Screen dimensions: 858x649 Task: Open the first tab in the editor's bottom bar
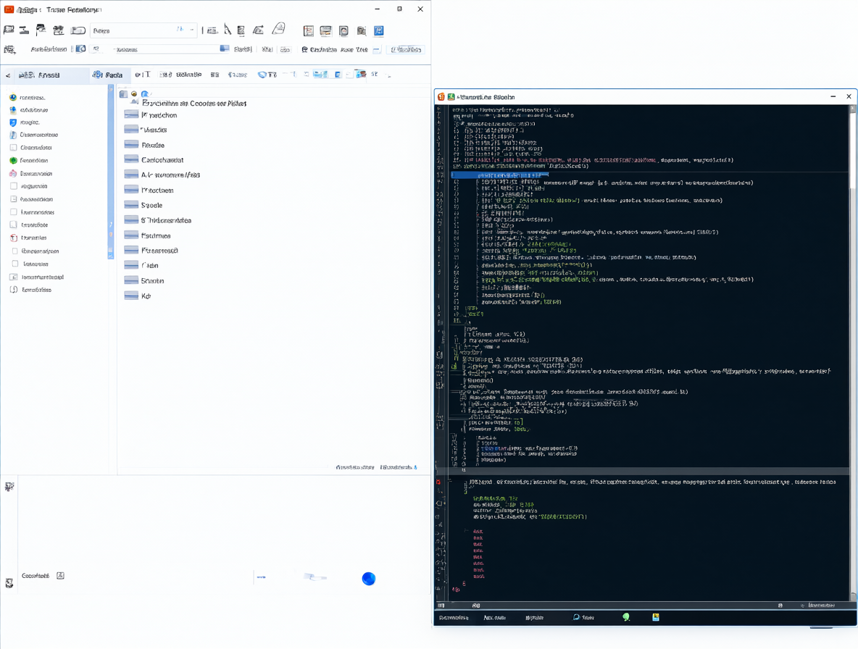454,617
